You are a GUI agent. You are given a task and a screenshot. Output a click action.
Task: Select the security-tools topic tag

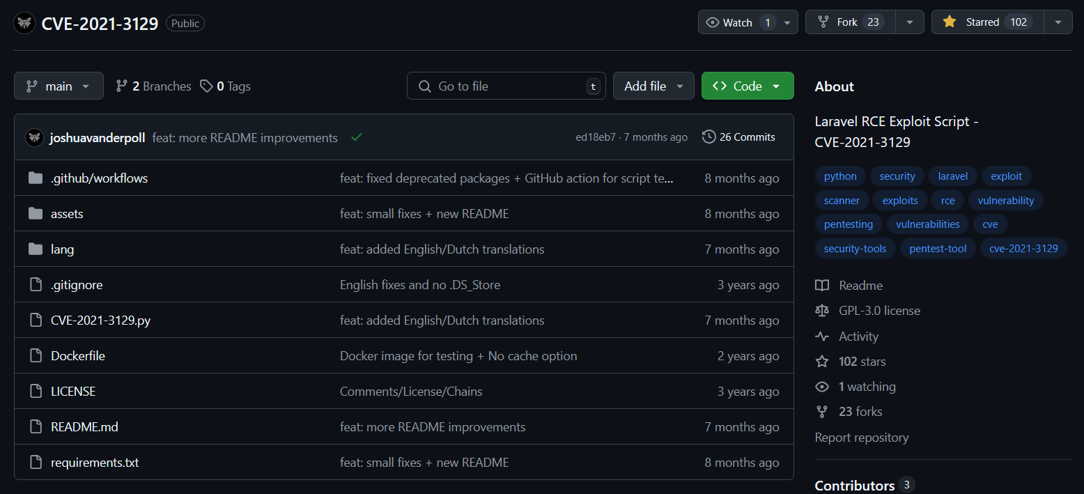(855, 249)
